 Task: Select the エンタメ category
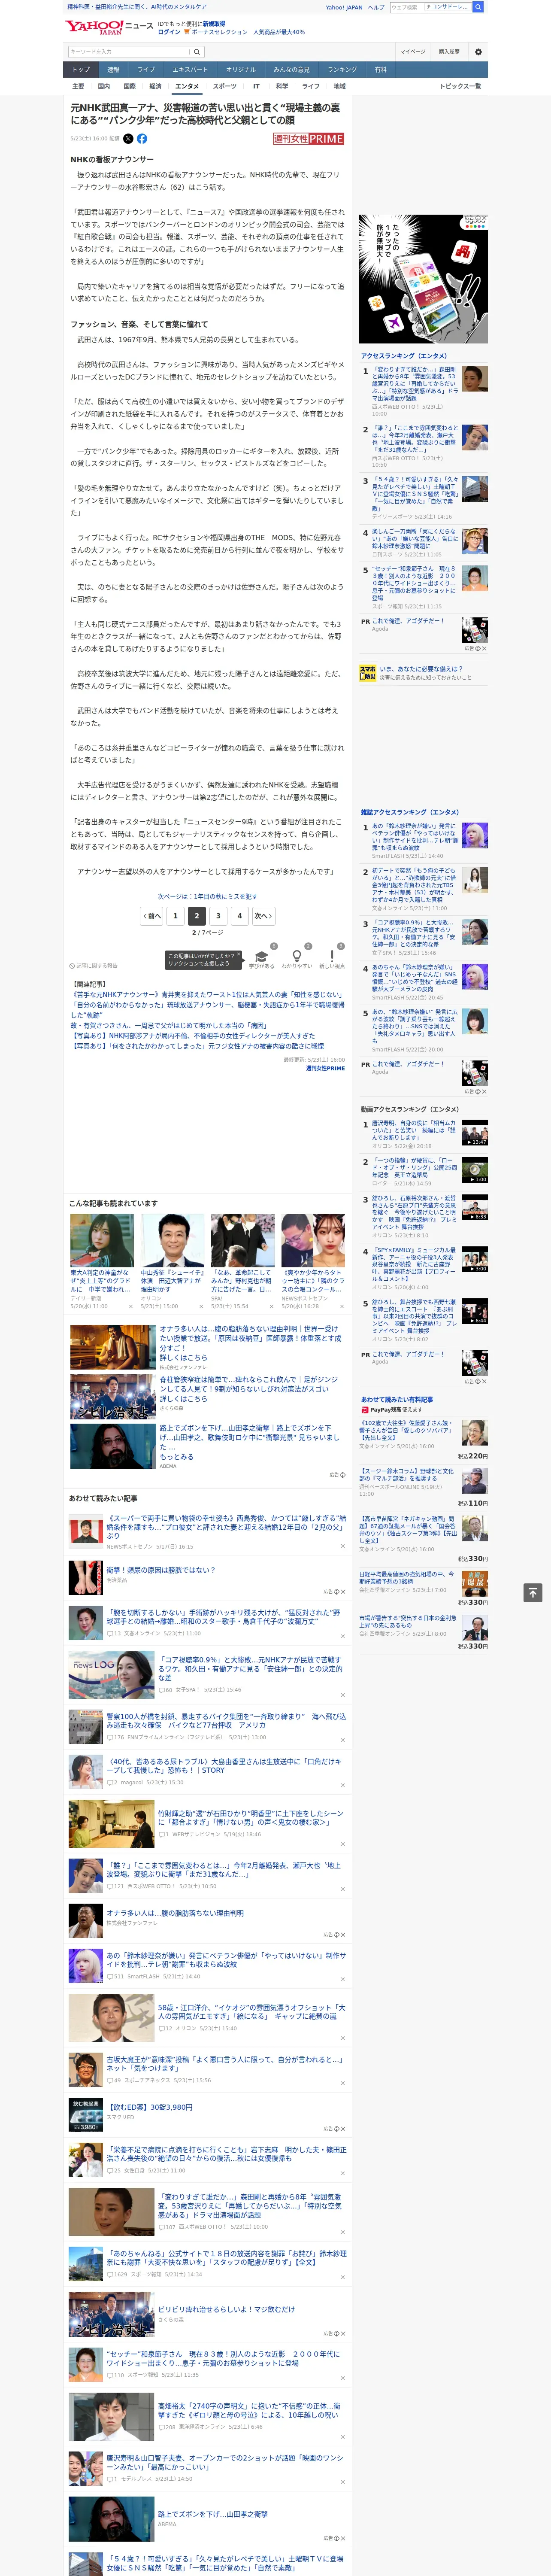coord(187,86)
